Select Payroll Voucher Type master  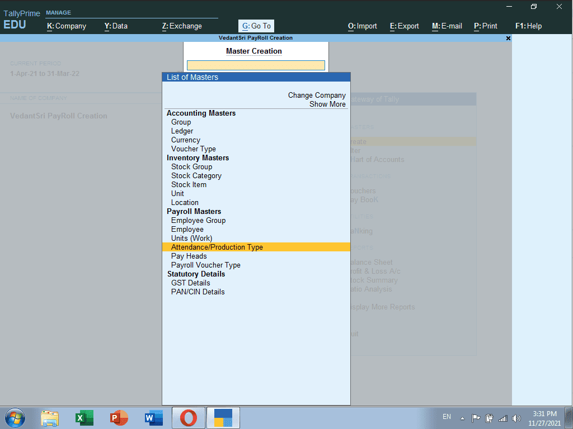click(205, 265)
